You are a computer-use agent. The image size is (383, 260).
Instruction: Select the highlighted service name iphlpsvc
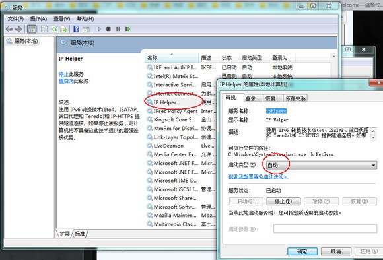tap(276, 111)
